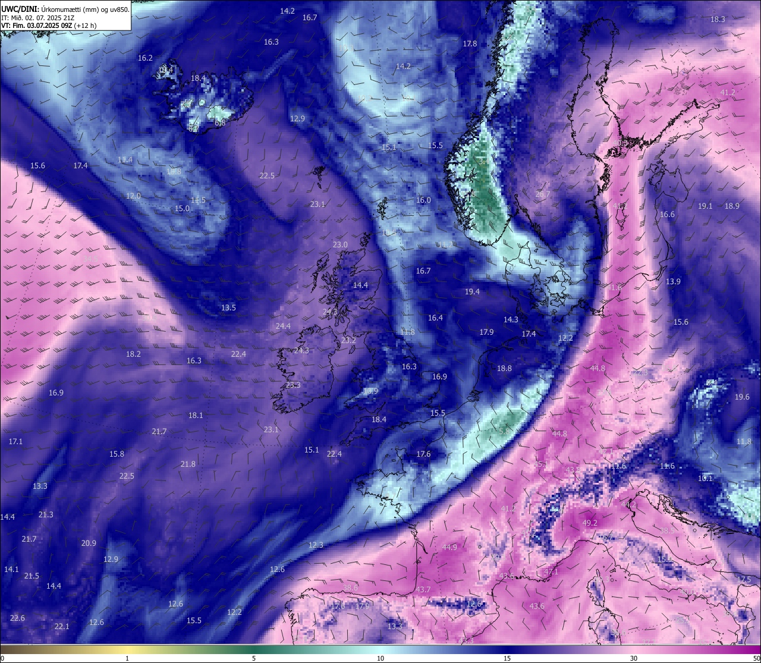The height and width of the screenshot is (663, 761).
Task: Click the 24.4 value northwest of Ireland
Action: coord(283,326)
